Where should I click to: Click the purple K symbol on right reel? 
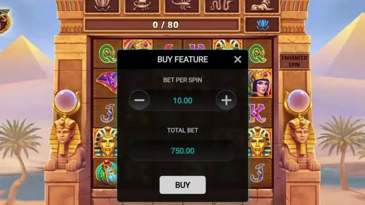257,113
